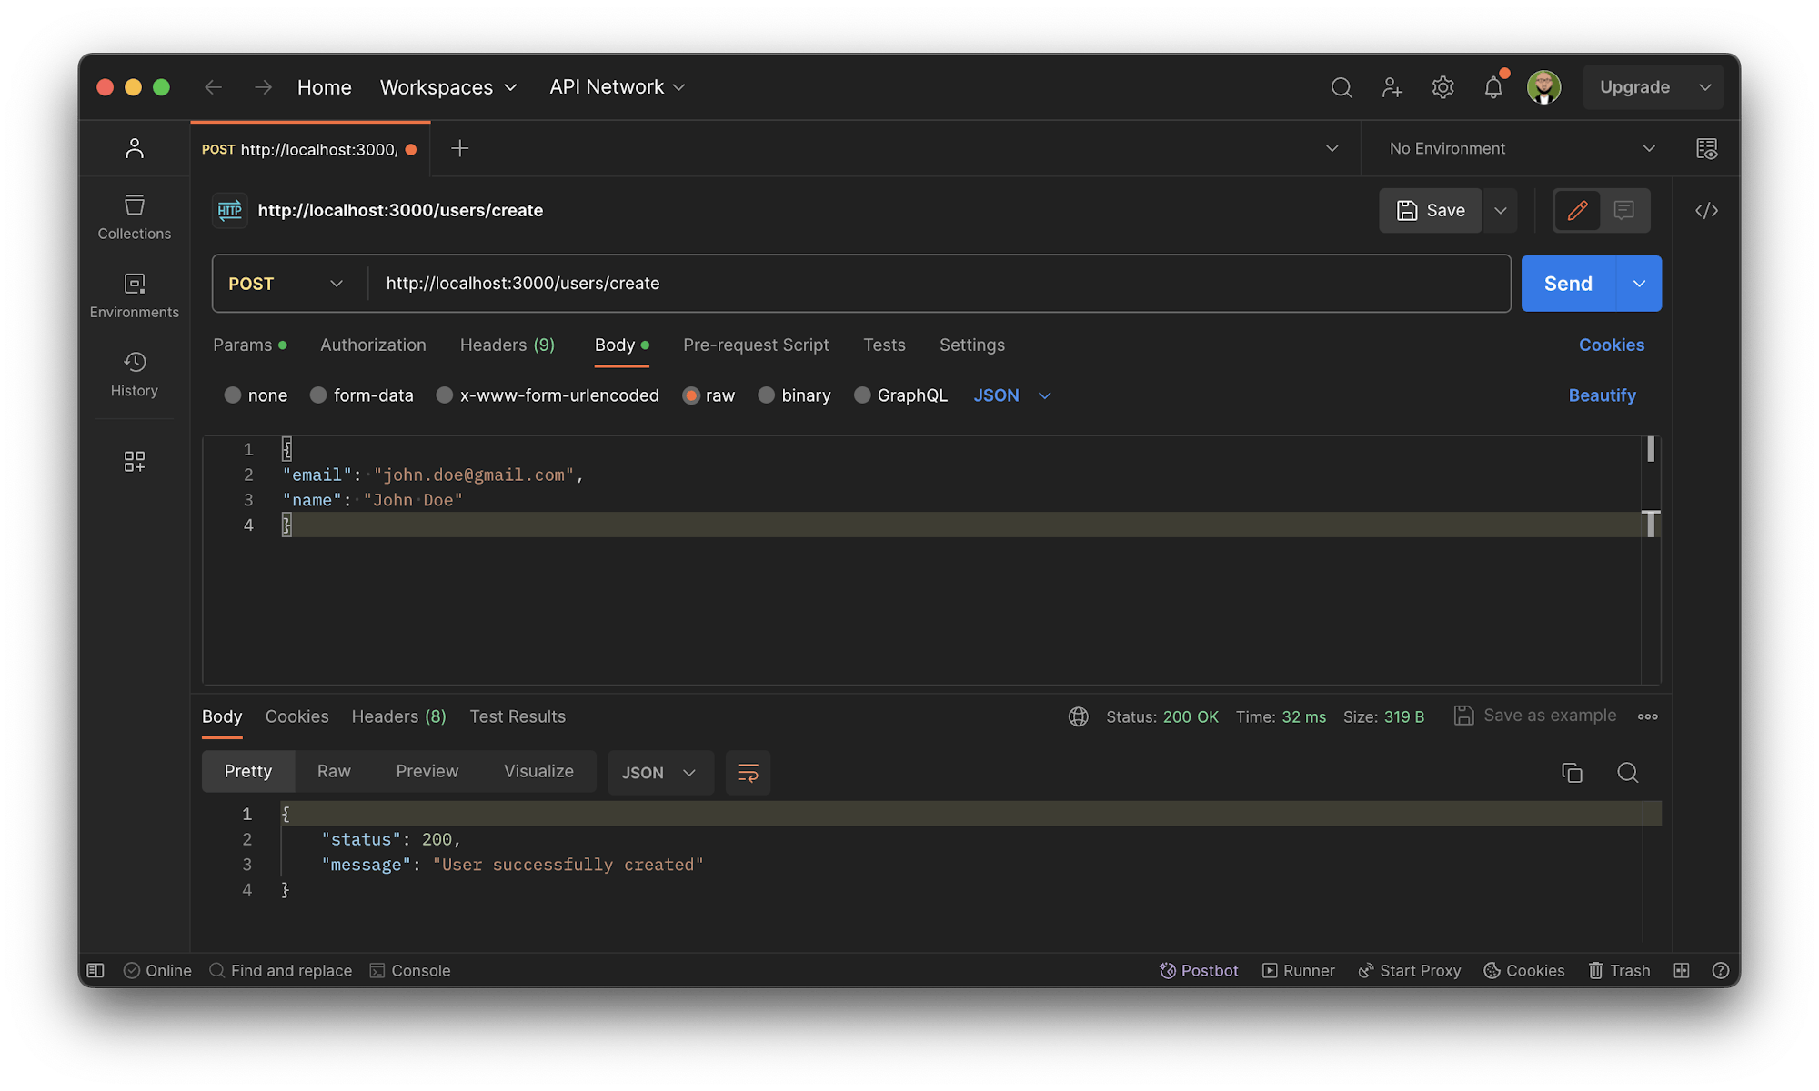Open the Collections sidebar panel

[x=134, y=216]
